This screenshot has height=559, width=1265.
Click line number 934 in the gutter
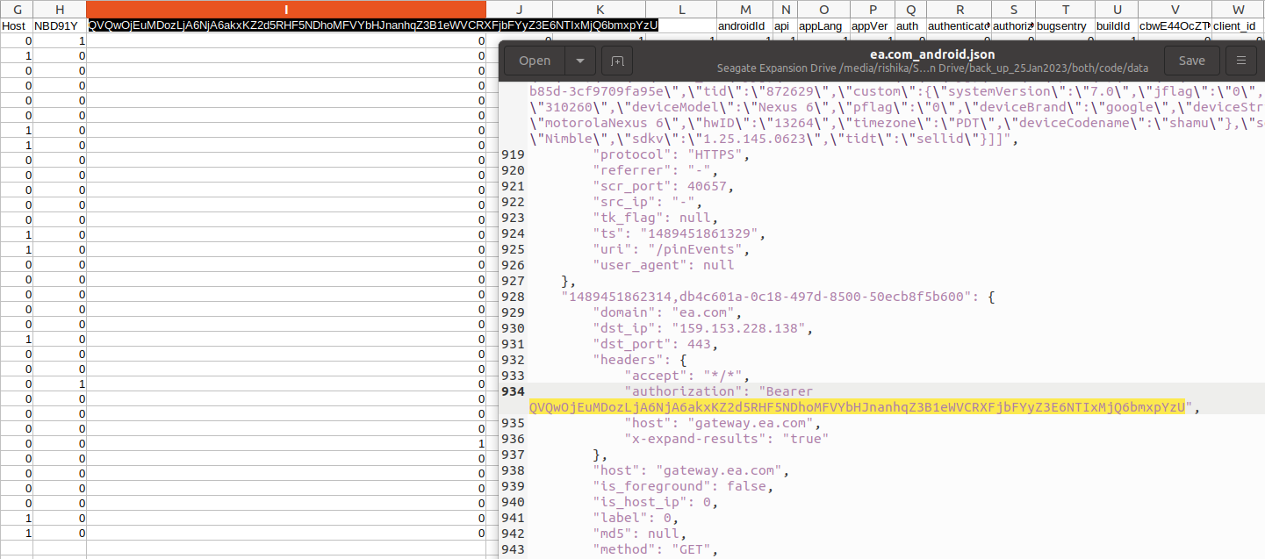pos(513,391)
